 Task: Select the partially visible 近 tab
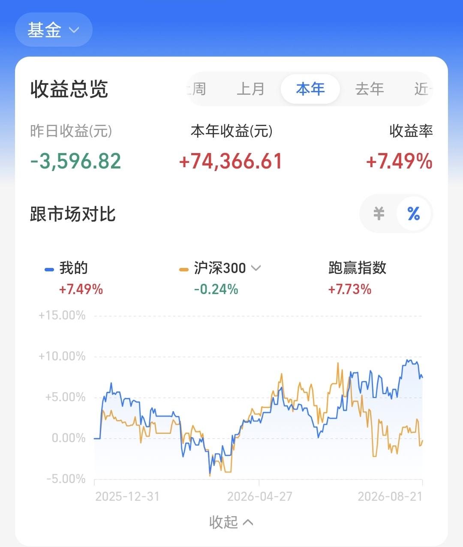point(423,89)
